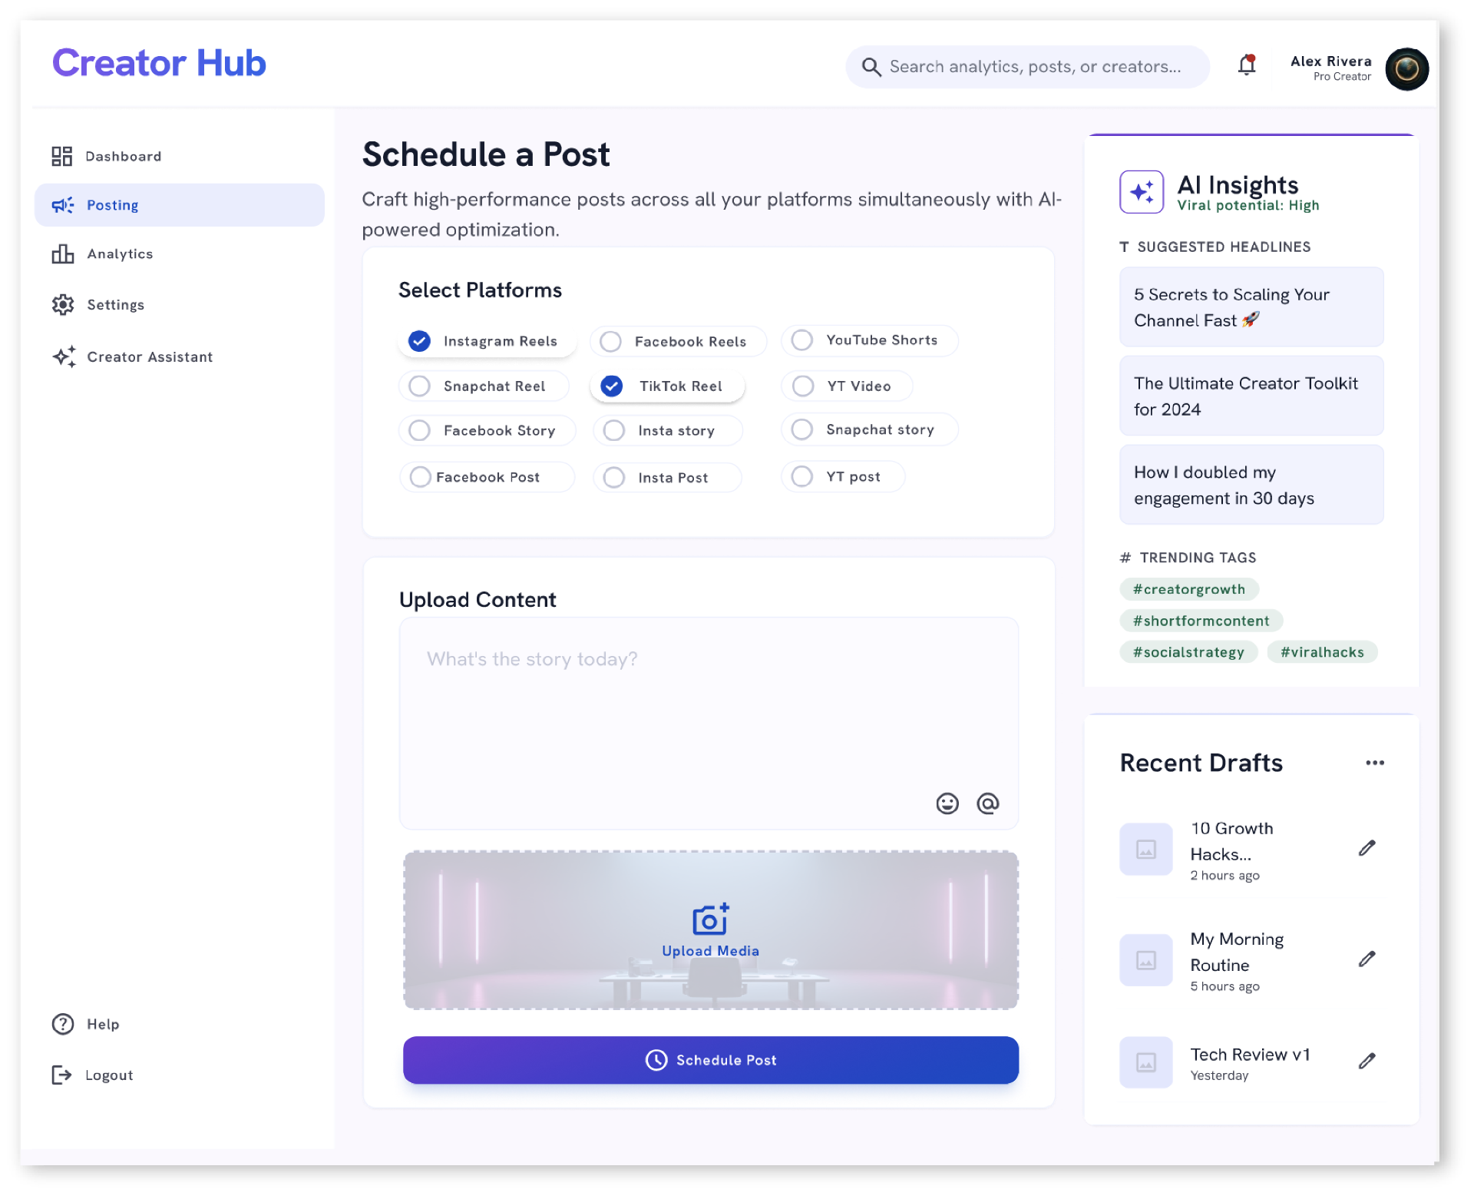The height and width of the screenshot is (1196, 1474).
Task: Click the Analytics bar chart icon
Action: point(63,253)
